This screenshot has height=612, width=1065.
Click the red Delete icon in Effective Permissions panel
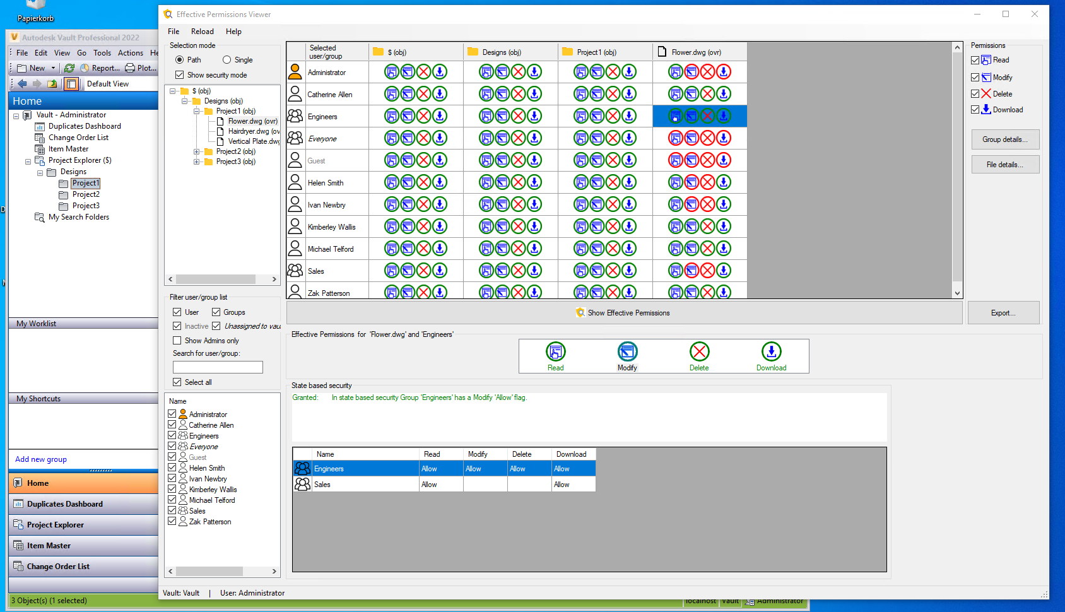pos(699,351)
